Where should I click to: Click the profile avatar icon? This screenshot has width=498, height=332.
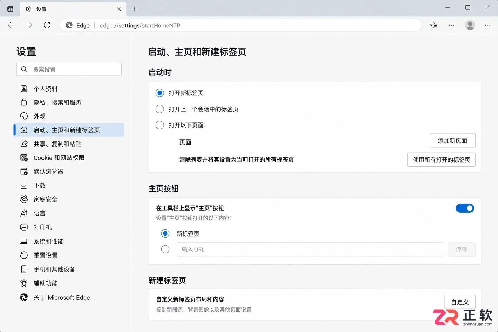pyautogui.click(x=470, y=25)
